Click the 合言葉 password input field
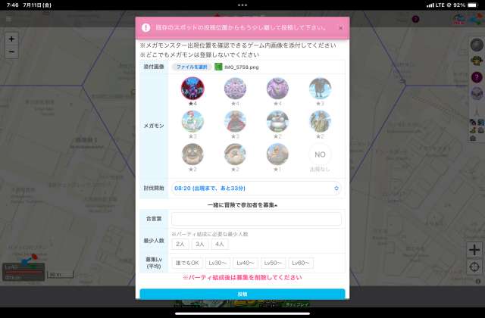485x318 pixels. pyautogui.click(x=257, y=219)
